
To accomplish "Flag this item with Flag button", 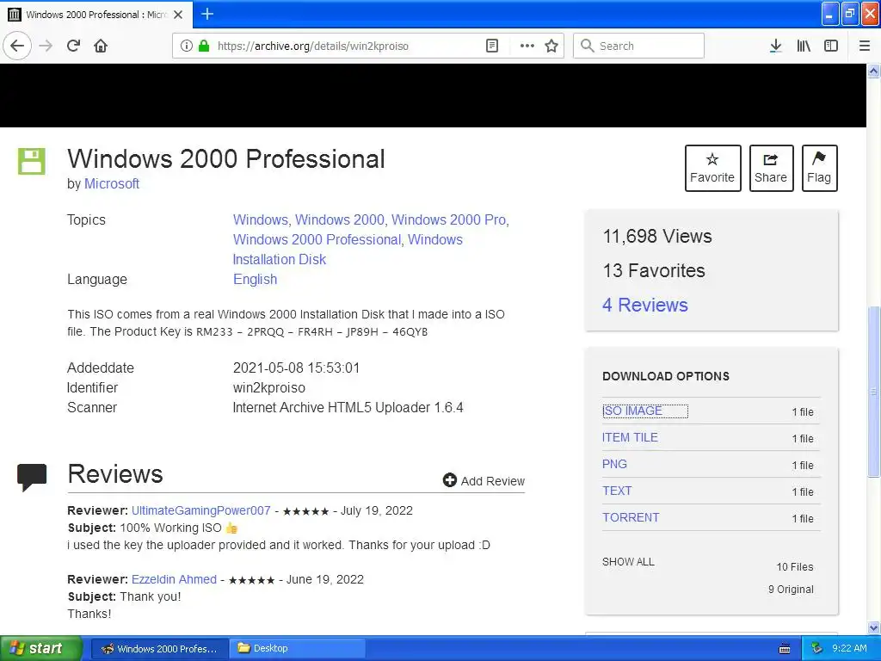I will 819,168.
